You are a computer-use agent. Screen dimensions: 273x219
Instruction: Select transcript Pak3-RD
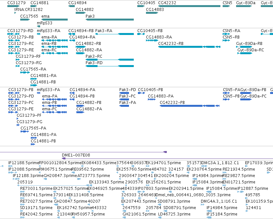[110, 66]
